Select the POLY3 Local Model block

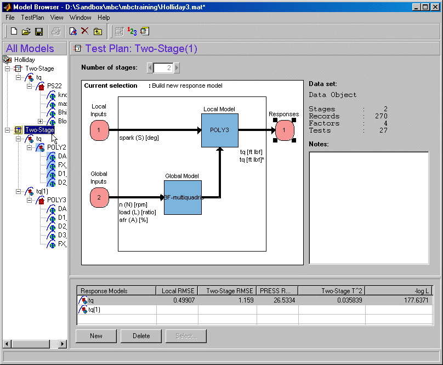click(x=219, y=130)
